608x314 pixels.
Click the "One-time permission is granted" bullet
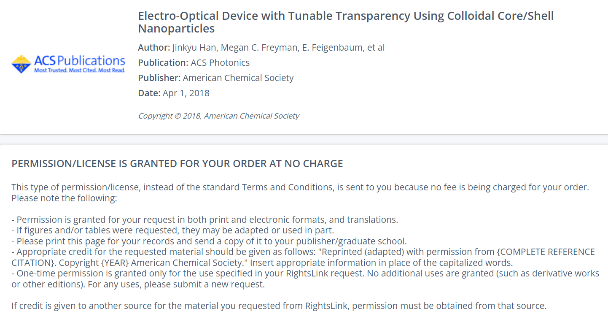click(x=190, y=273)
